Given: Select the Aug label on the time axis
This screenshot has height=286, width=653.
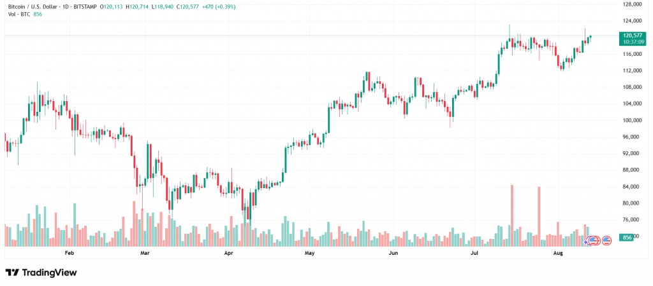Looking at the screenshot, I should pyautogui.click(x=558, y=253).
